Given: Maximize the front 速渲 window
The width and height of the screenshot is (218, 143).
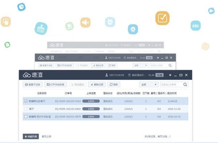Looking at the screenshot, I should [181, 75].
